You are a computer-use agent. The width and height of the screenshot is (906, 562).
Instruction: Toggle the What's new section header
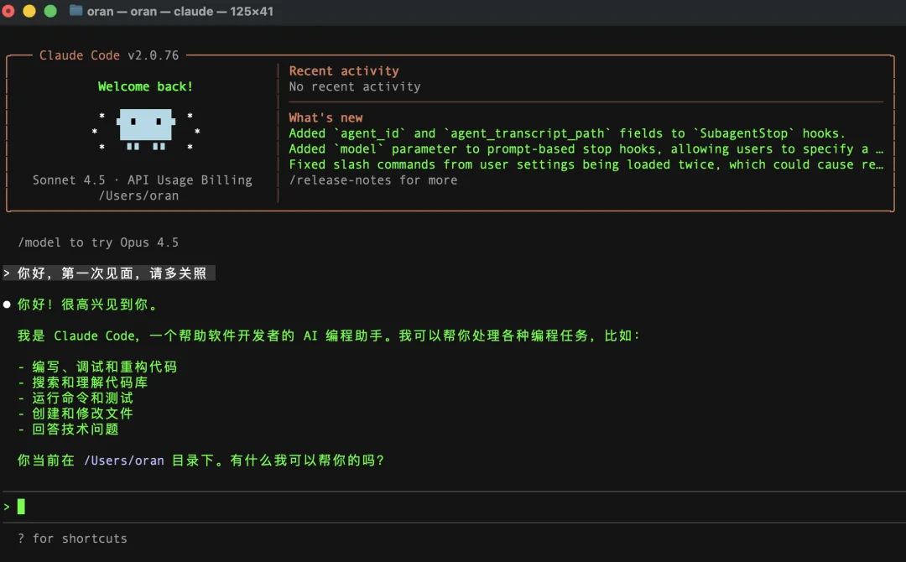pos(325,117)
